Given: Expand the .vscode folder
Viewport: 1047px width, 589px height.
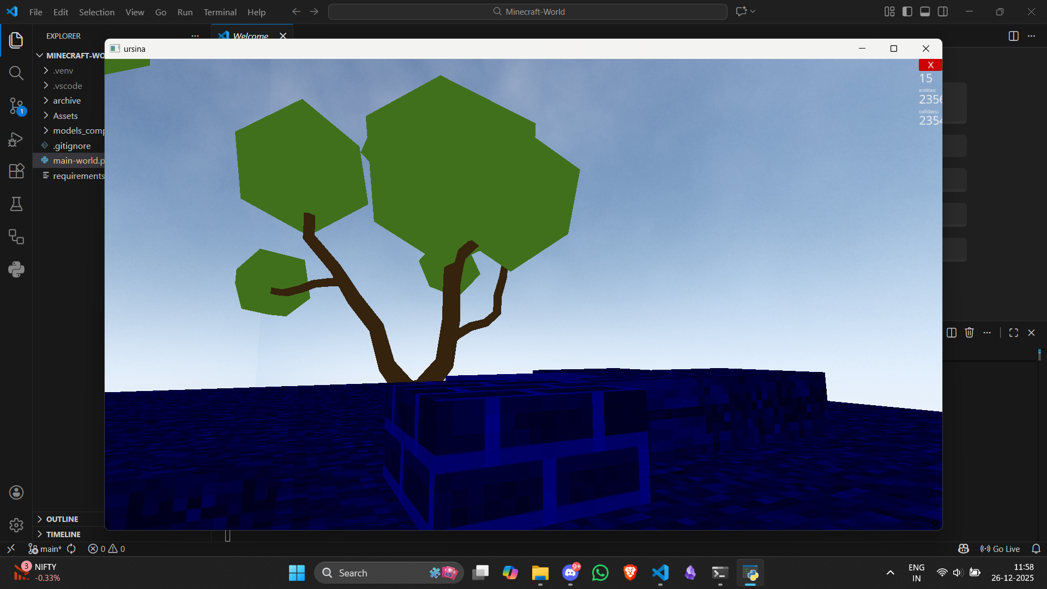Looking at the screenshot, I should click(x=69, y=86).
